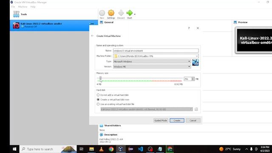Expand the Start button dropdown arrow

click(135, 14)
